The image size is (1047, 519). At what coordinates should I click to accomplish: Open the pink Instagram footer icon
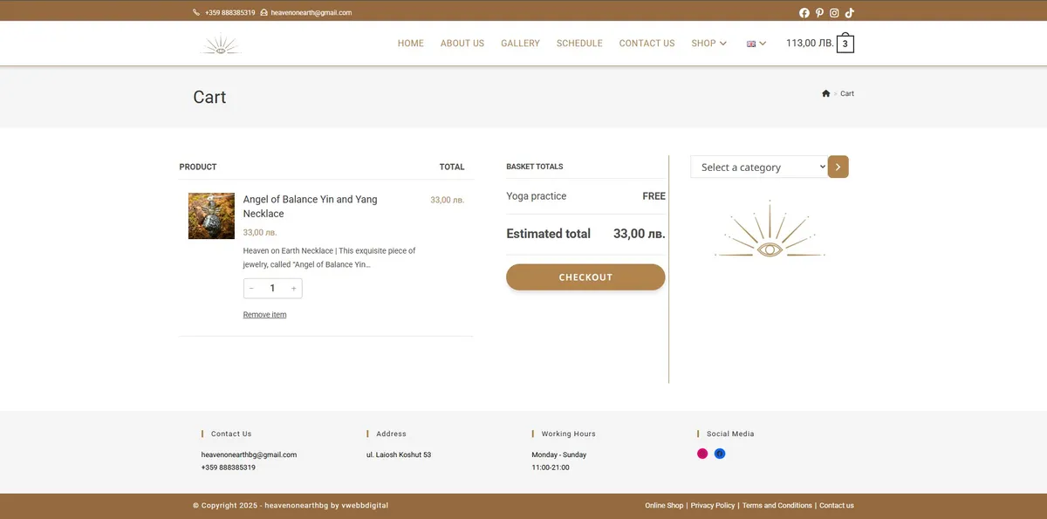click(x=702, y=454)
